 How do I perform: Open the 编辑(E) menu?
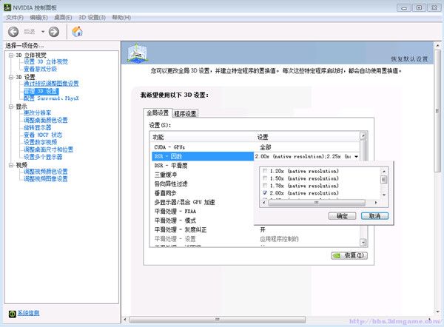(x=38, y=18)
